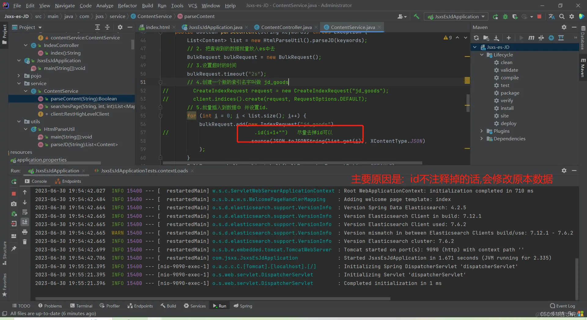This screenshot has height=320, width=587.
Task: Open the VCS menu
Action: point(192,5)
